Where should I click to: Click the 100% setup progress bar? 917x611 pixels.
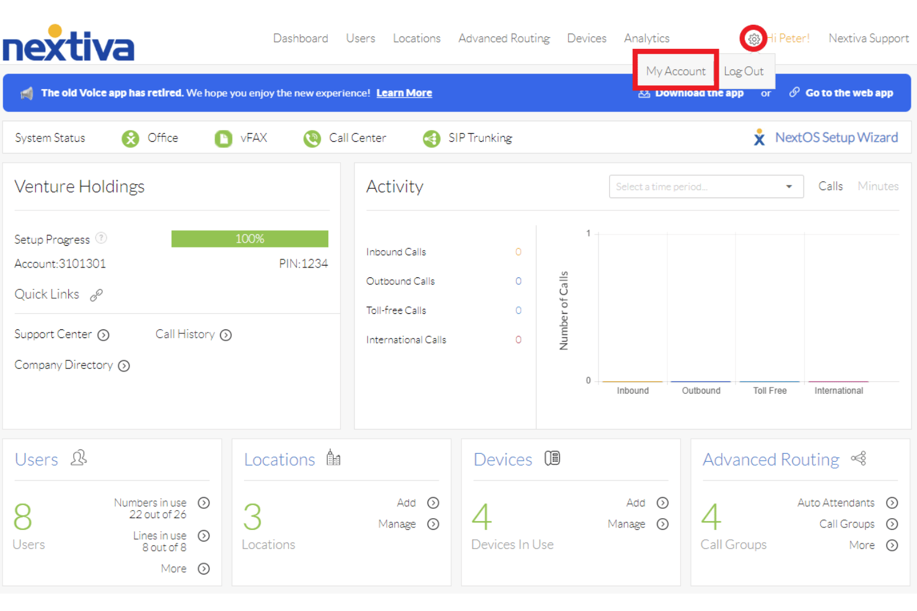point(250,239)
